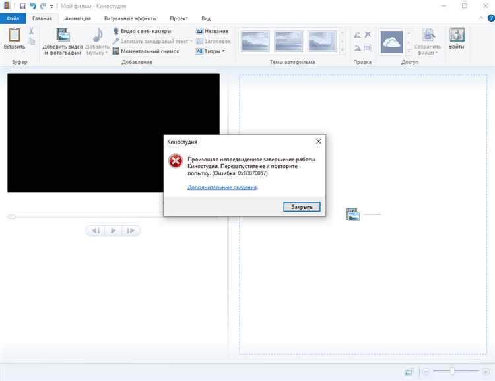The width and height of the screenshot is (495, 381).
Task: Click the Титры credits button
Action: tap(208, 51)
